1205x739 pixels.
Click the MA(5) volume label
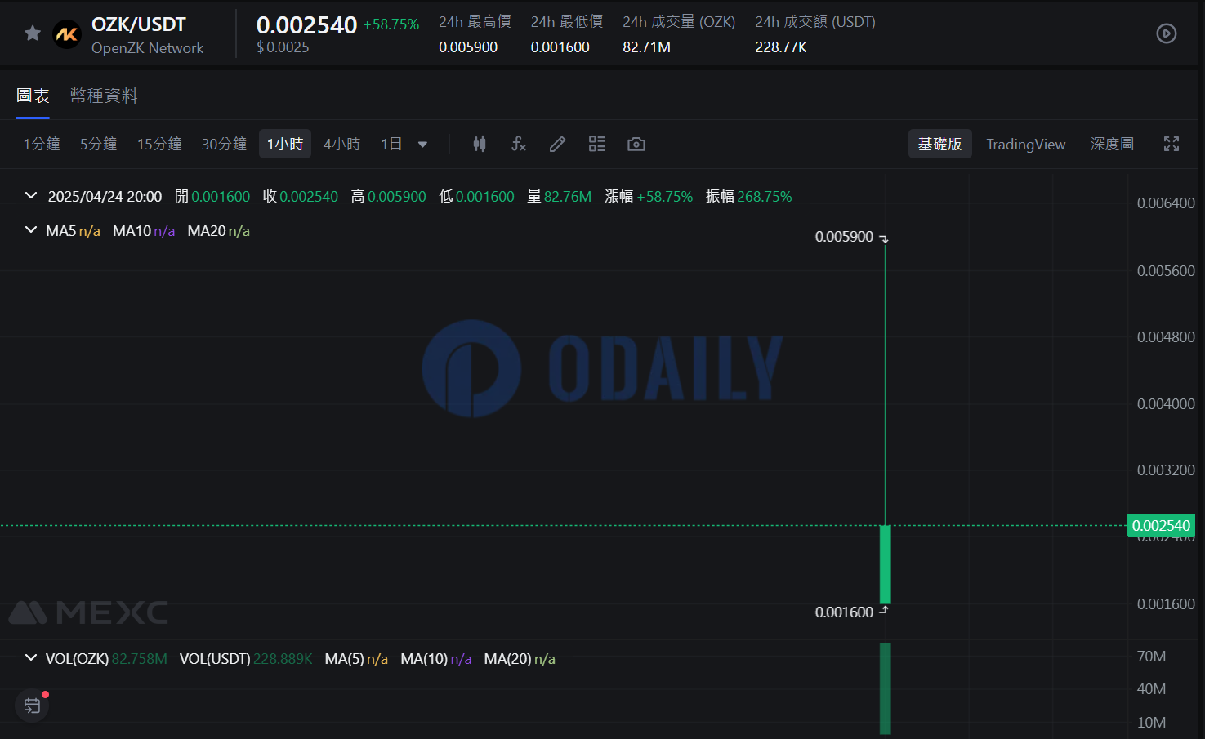[x=356, y=659]
